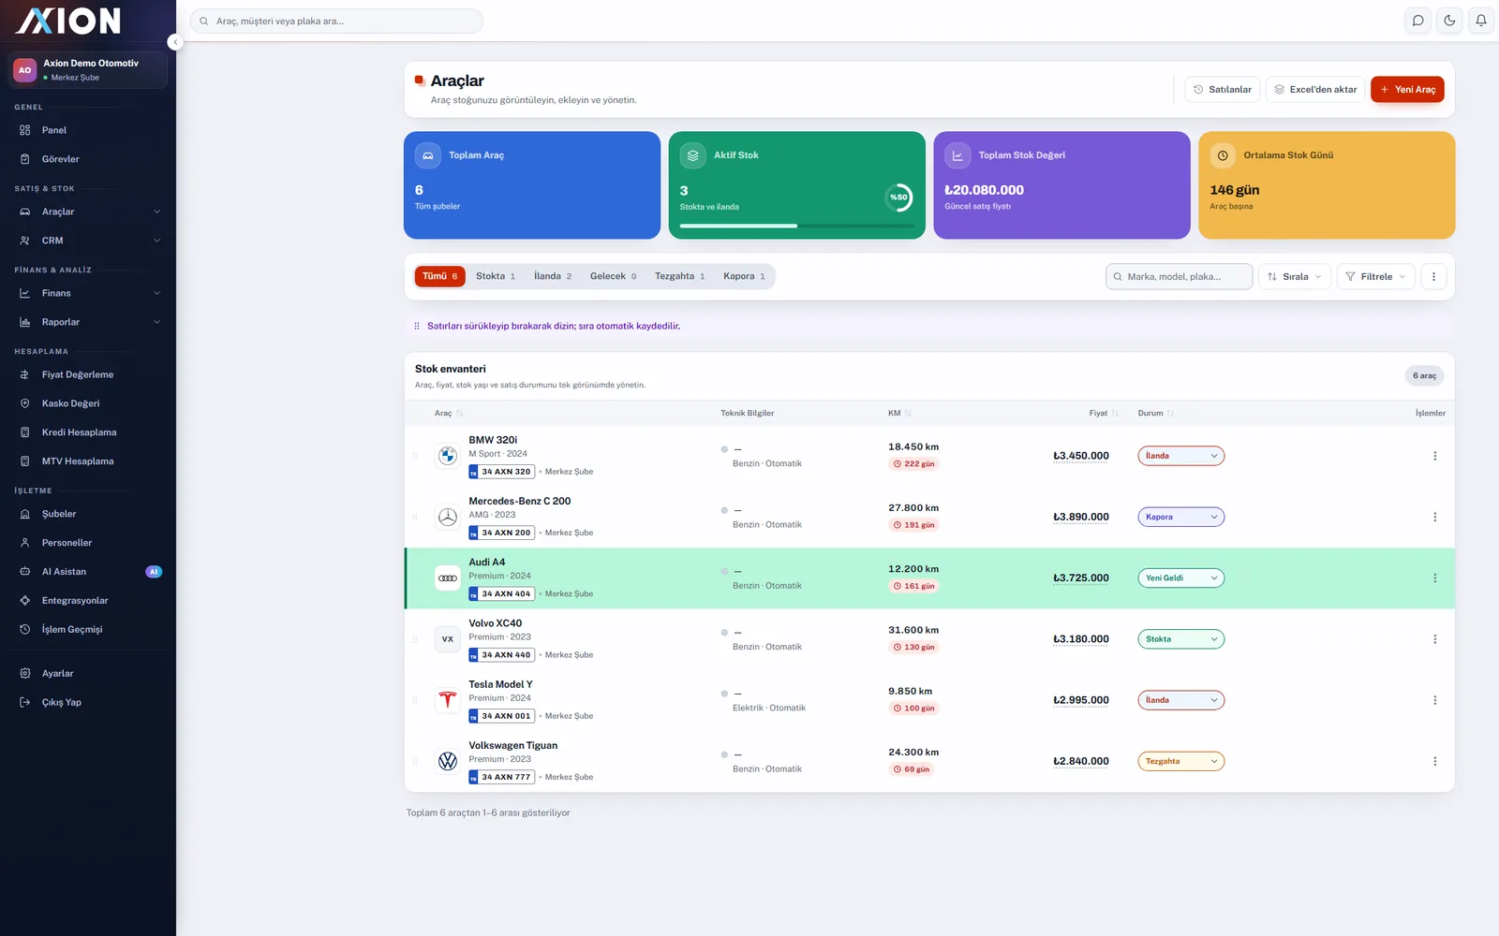Expand the Araçlar sidebar menu
Viewport: 1499px width, 936px height.
tap(88, 212)
